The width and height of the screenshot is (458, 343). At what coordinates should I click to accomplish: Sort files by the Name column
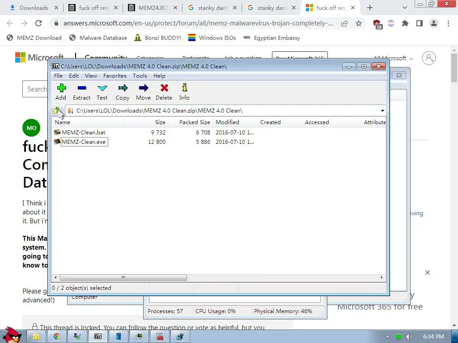click(x=87, y=122)
